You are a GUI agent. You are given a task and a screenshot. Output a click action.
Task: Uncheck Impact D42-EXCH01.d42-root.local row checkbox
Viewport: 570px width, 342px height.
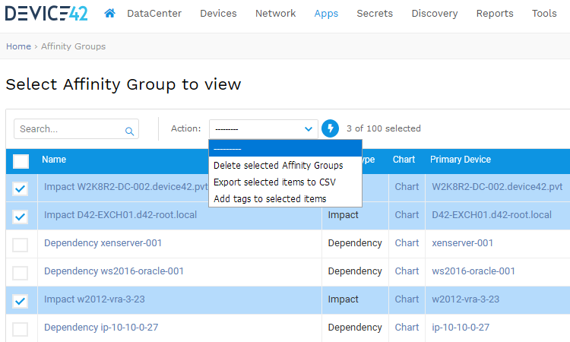click(21, 217)
